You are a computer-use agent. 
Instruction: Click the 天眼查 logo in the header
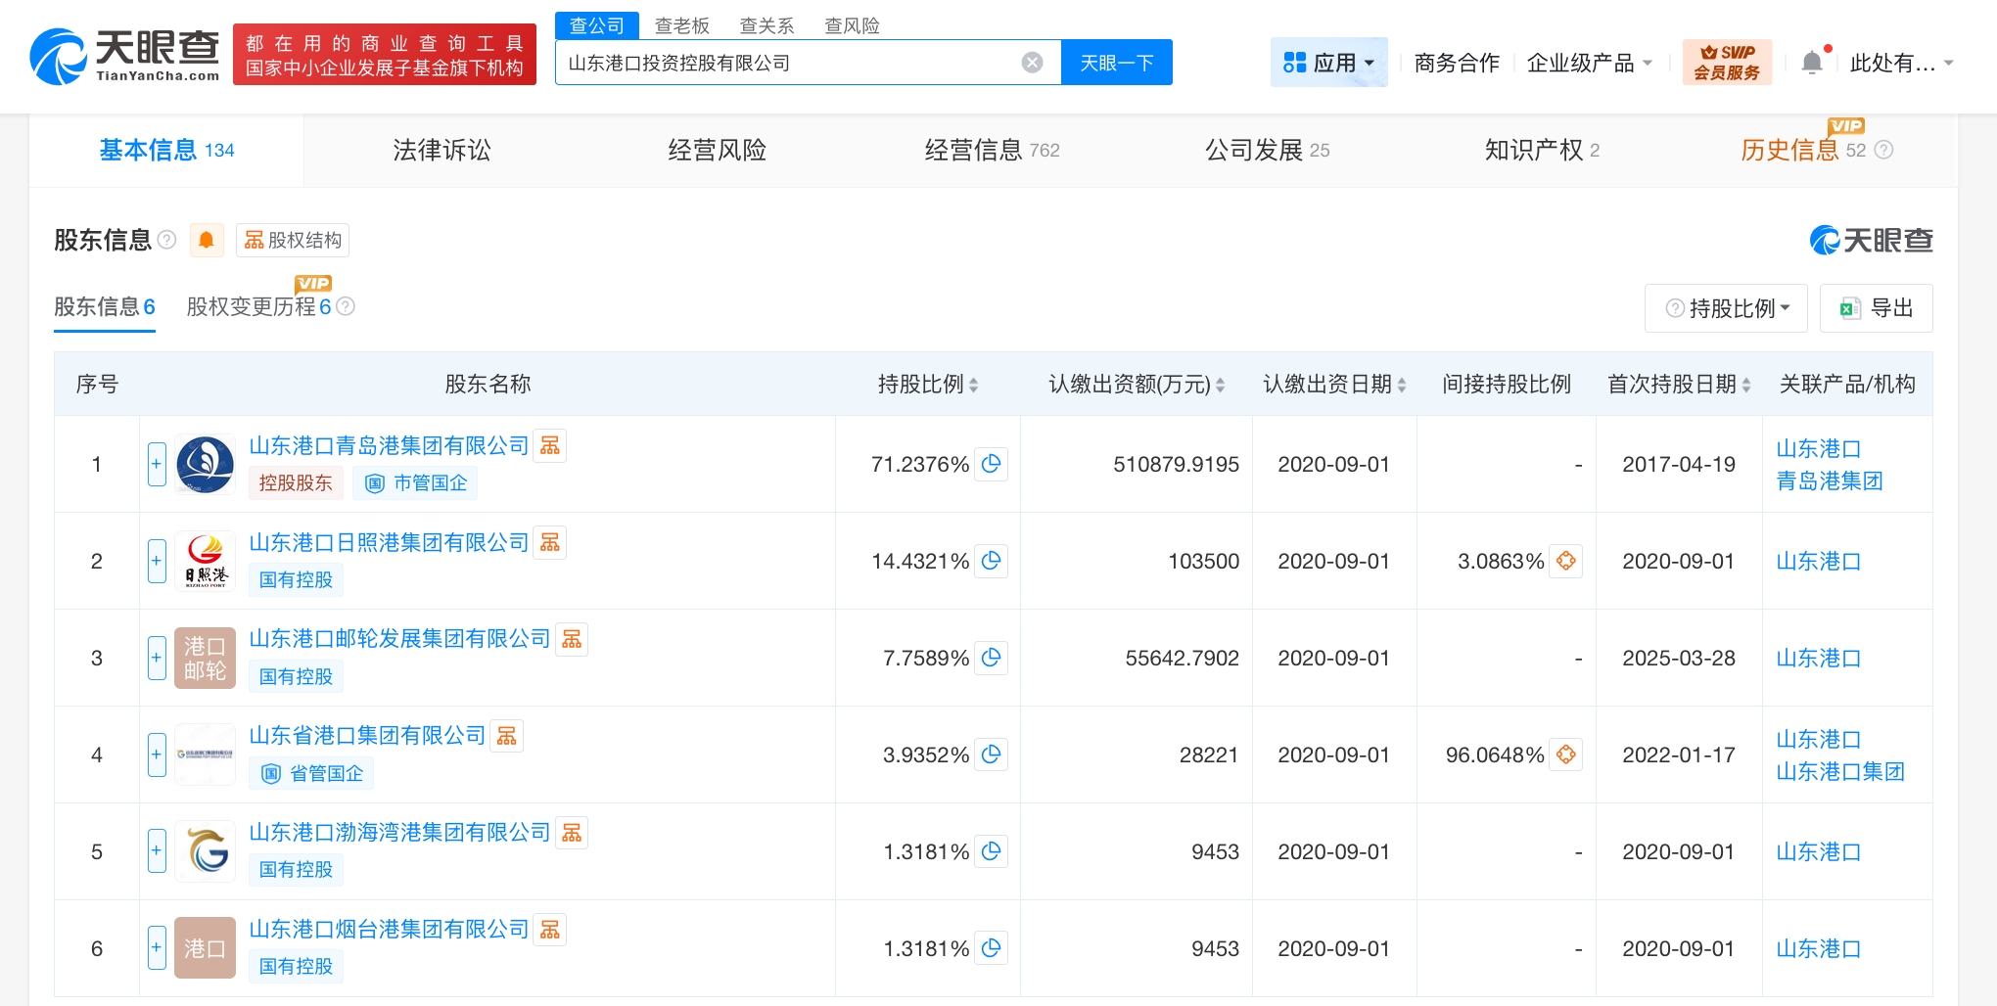click(x=125, y=57)
